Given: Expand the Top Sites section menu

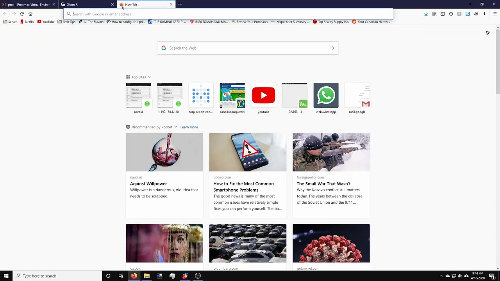Looking at the screenshot, I should pos(149,77).
